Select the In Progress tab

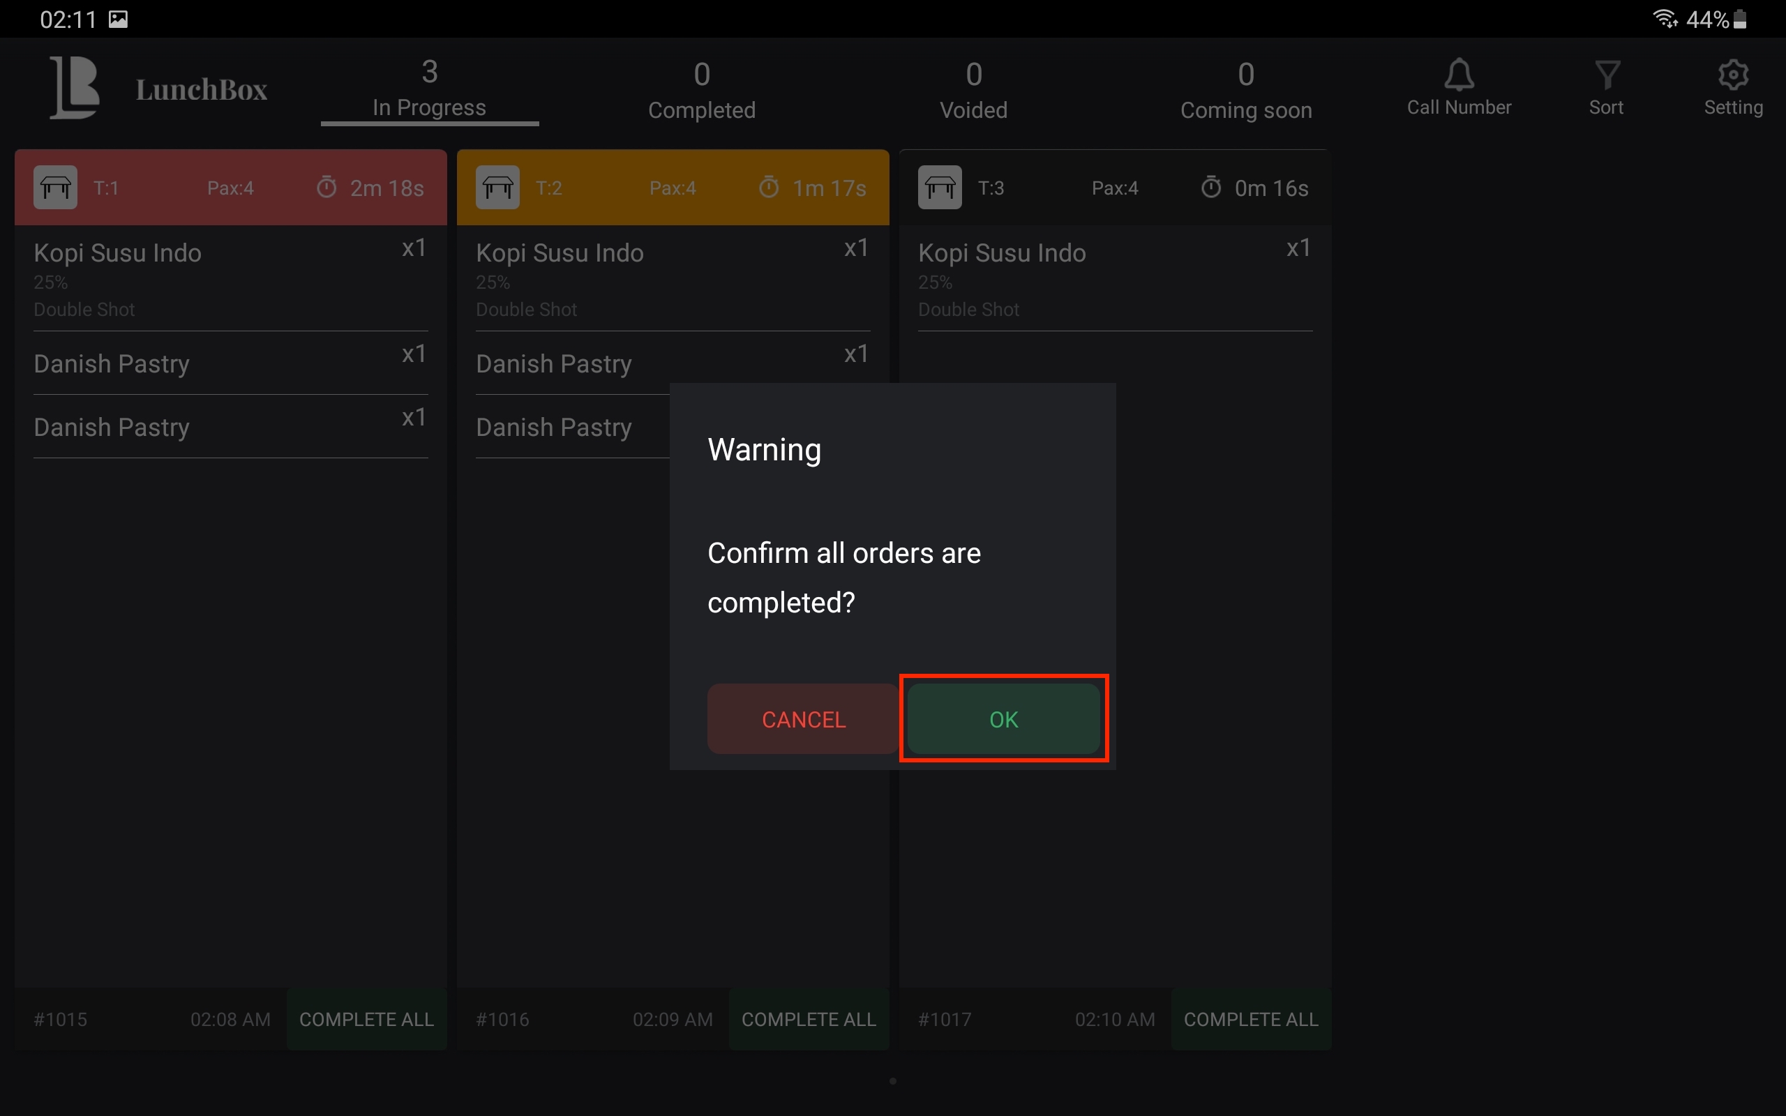click(430, 90)
